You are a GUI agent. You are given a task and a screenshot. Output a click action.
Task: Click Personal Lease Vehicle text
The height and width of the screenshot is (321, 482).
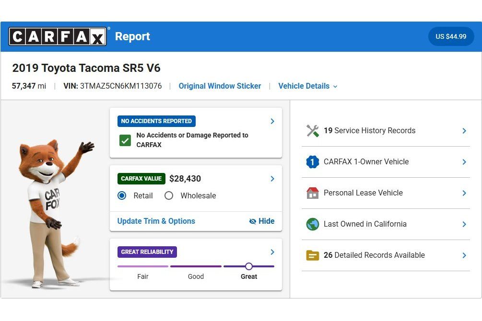363,193
